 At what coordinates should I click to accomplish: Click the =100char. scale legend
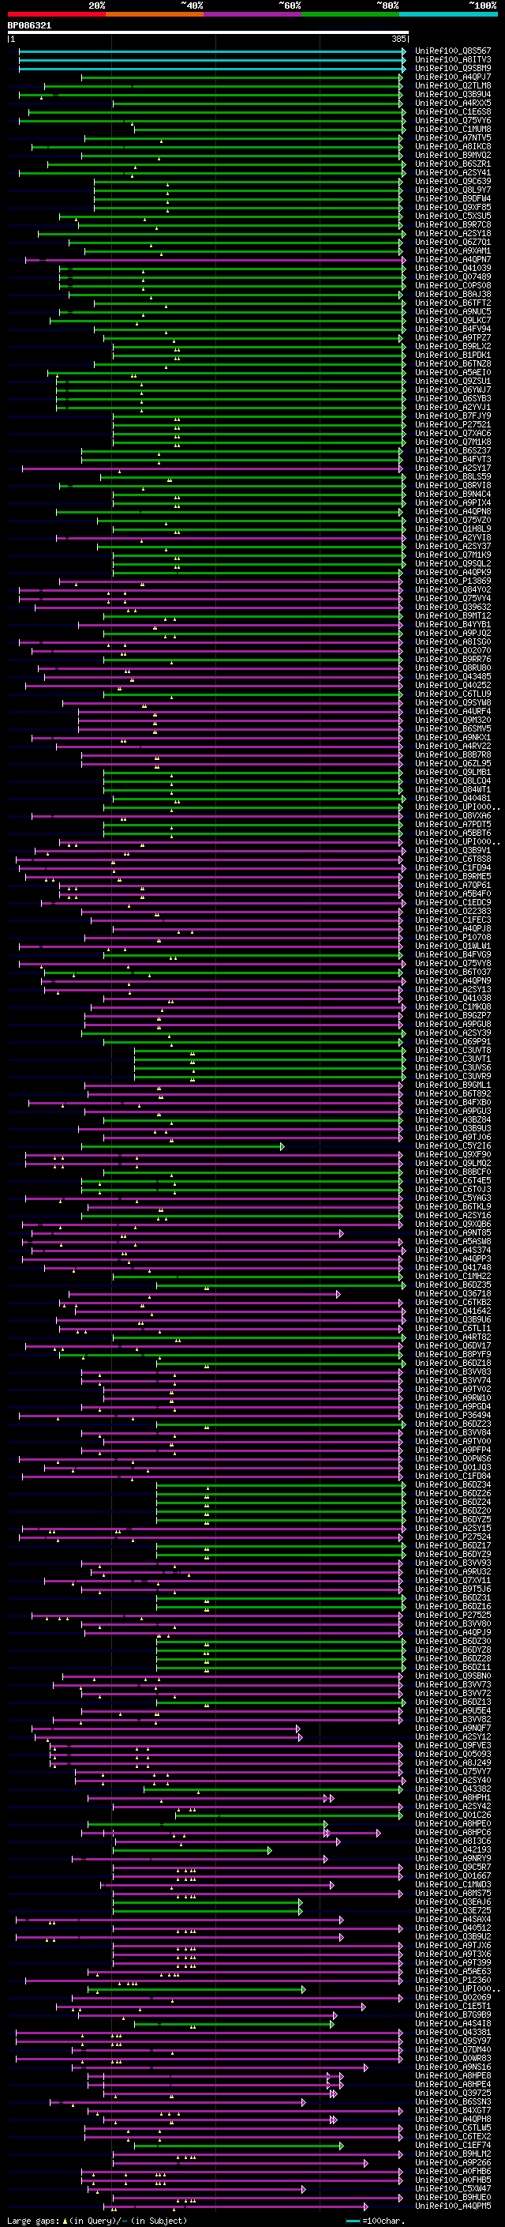[376, 2221]
